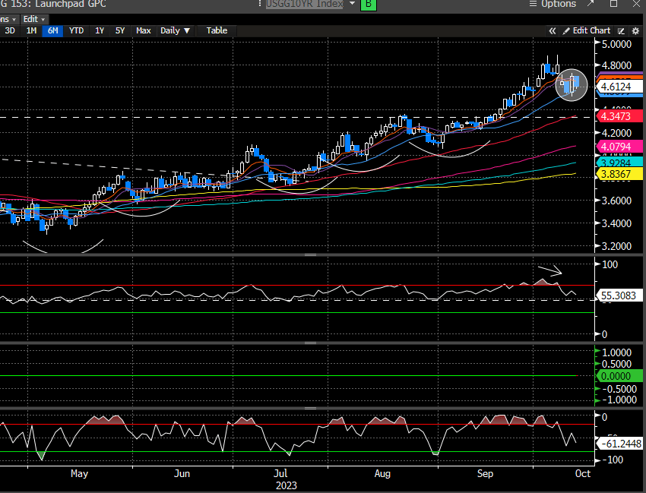Expand the Edit dropdown menu
Image resolution: width=646 pixels, height=493 pixels.
tap(33, 18)
